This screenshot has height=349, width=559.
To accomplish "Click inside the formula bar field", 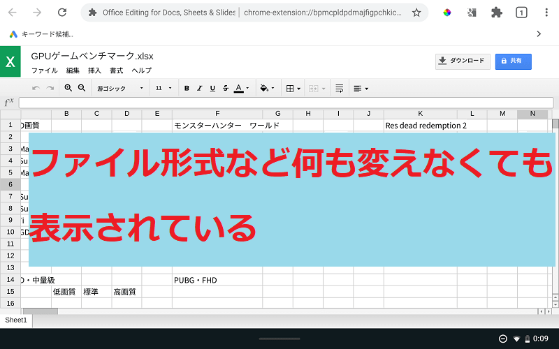I will point(286,103).
